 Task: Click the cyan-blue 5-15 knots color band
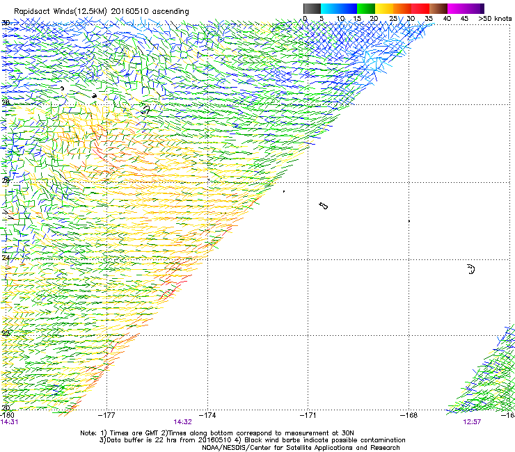339,8
